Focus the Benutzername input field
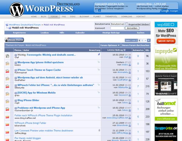The width and height of the screenshot is (182, 141). 117,24
